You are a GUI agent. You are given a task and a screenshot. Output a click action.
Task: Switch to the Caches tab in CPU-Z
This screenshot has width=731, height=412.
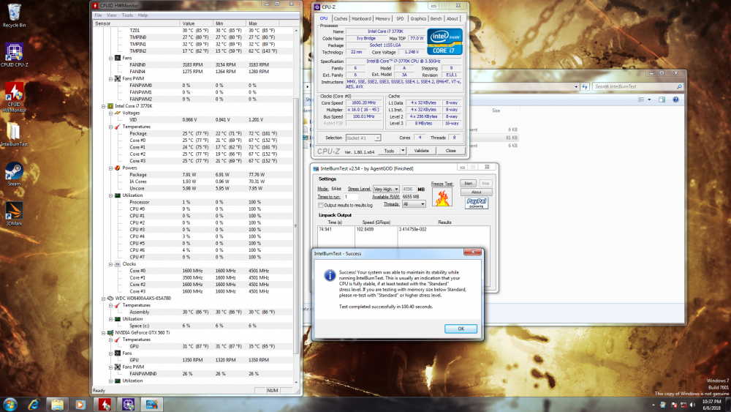tap(341, 19)
